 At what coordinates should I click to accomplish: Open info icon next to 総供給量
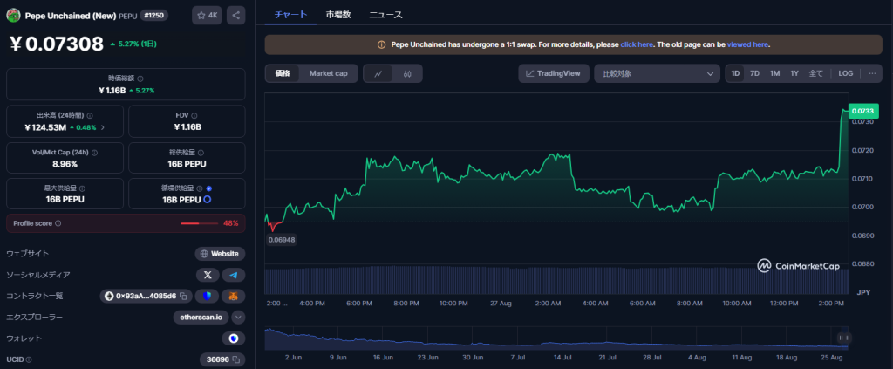201,153
